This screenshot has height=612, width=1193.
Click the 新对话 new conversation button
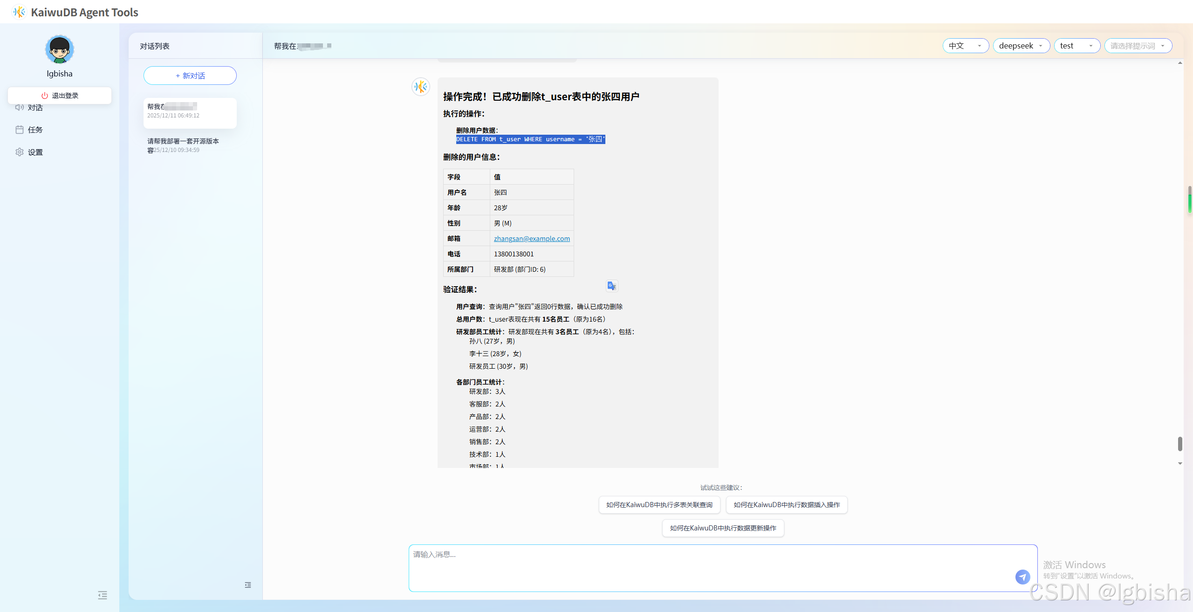point(190,76)
